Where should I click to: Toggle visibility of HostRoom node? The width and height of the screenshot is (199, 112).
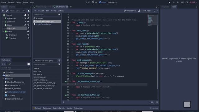(x=28, y=18)
